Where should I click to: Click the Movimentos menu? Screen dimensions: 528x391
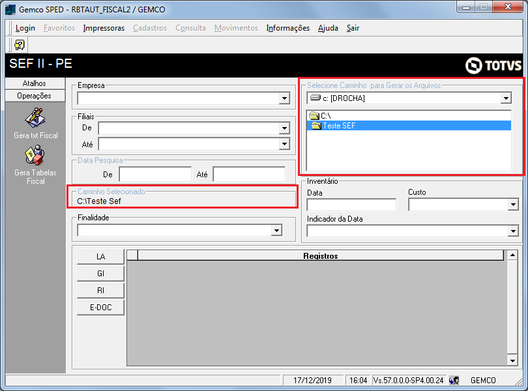click(237, 28)
